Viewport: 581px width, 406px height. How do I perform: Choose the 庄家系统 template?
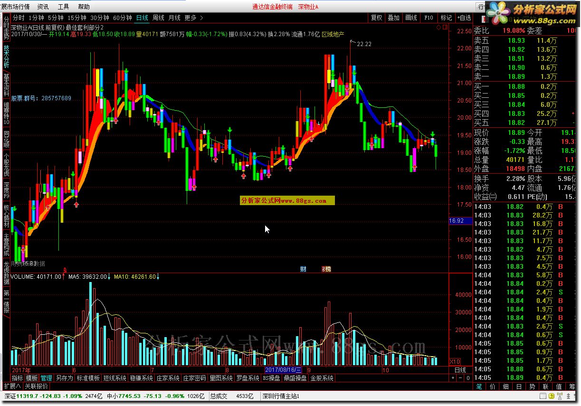pos(168,378)
